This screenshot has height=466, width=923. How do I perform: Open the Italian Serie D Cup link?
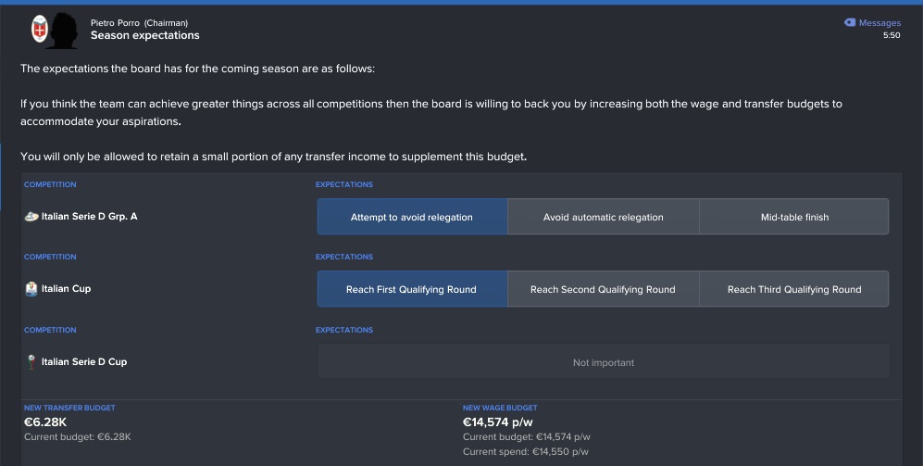(x=84, y=361)
